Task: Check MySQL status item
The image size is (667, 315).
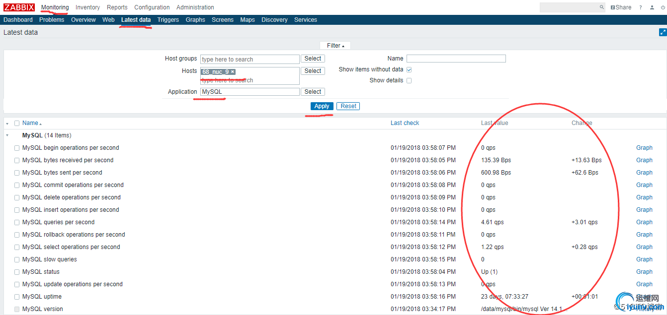Action: [x=17, y=272]
